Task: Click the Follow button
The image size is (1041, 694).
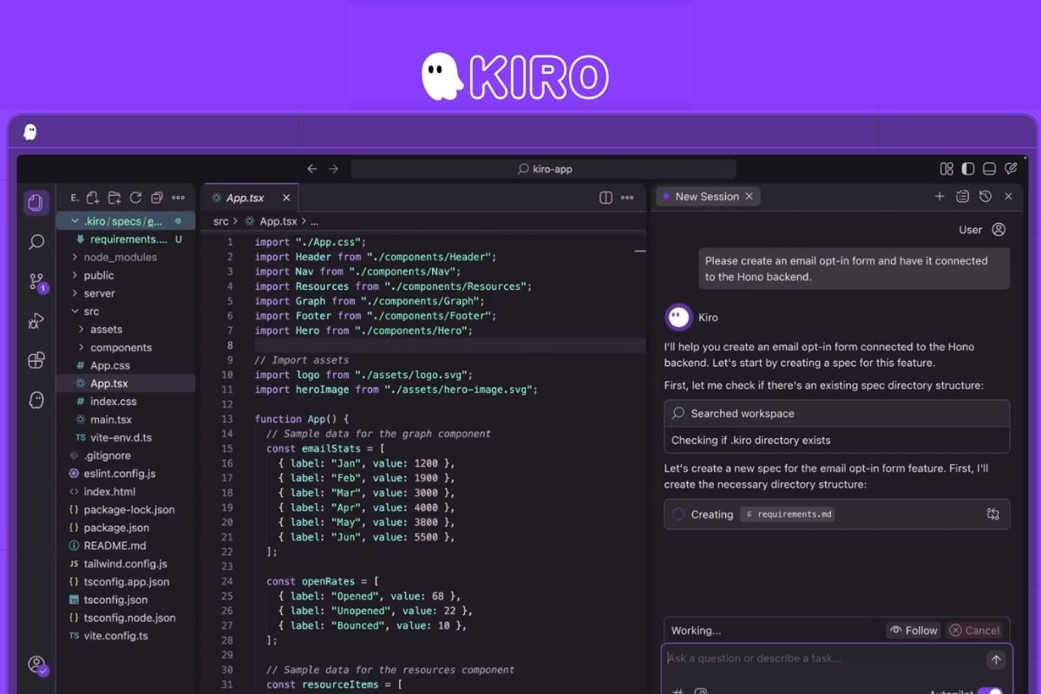Action: tap(913, 631)
